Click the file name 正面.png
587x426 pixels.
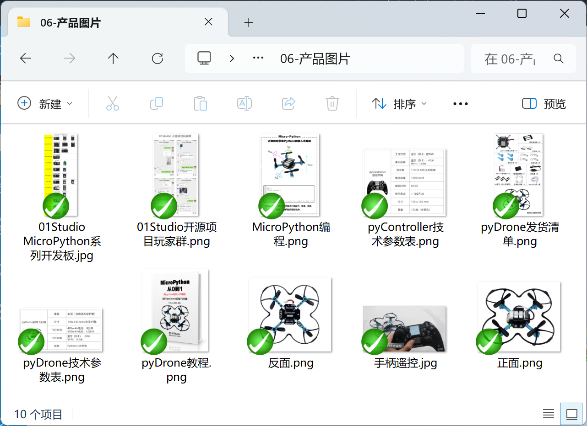520,363
